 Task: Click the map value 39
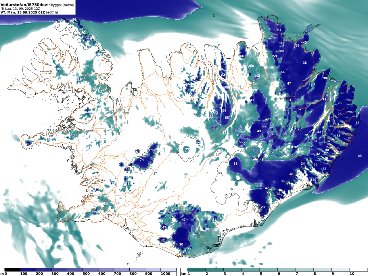(x=326, y=158)
